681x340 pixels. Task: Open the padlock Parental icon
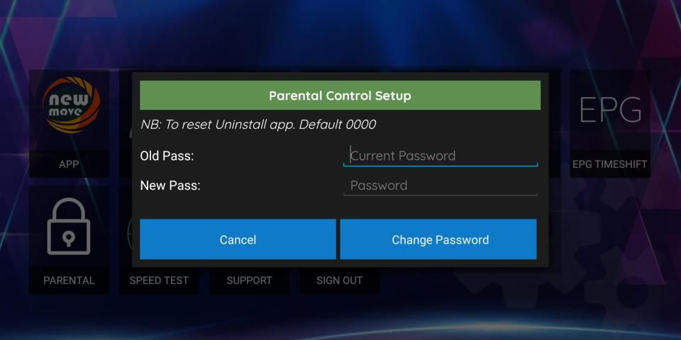pos(69,227)
